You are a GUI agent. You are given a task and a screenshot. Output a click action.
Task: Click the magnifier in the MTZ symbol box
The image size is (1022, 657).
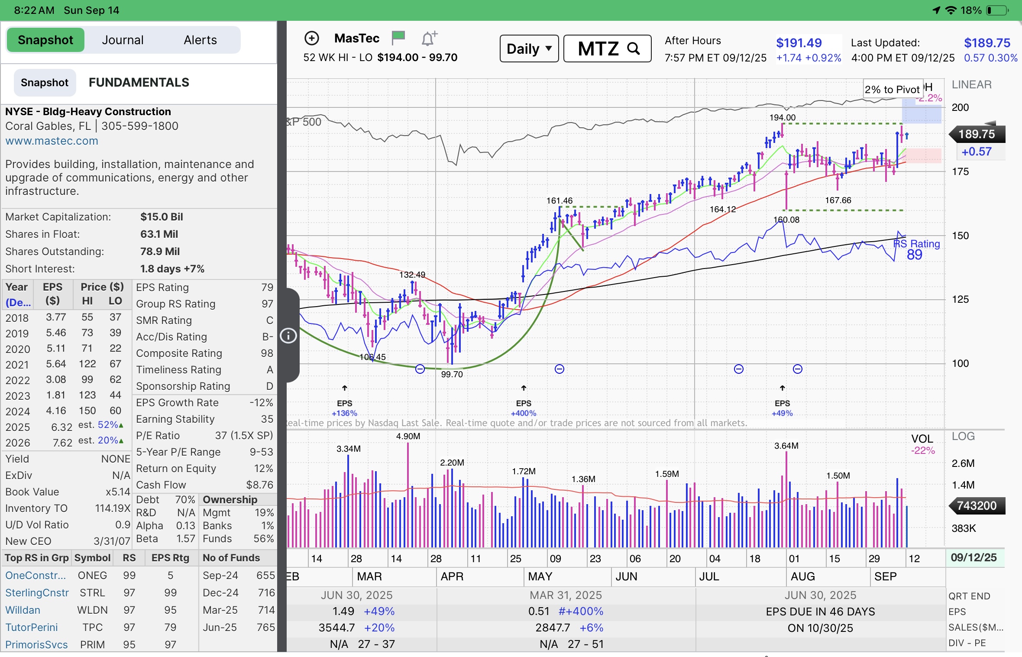point(634,49)
